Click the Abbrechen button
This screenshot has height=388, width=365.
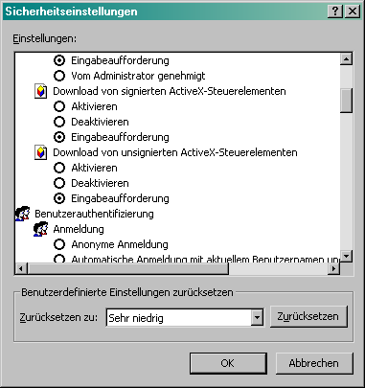pyautogui.click(x=314, y=363)
